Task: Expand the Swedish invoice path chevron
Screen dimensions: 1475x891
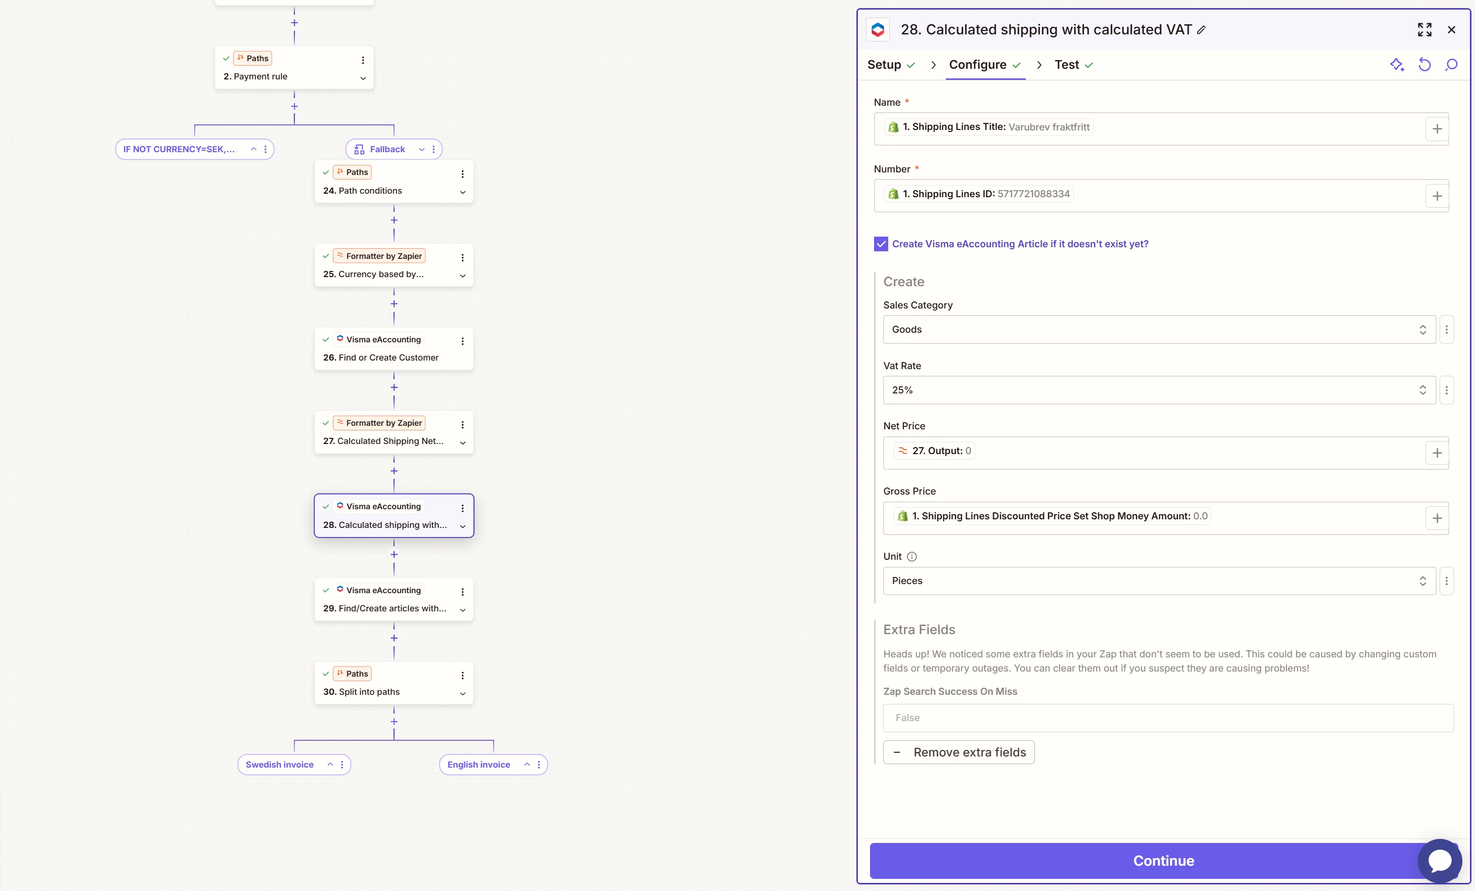Action: pos(330,764)
